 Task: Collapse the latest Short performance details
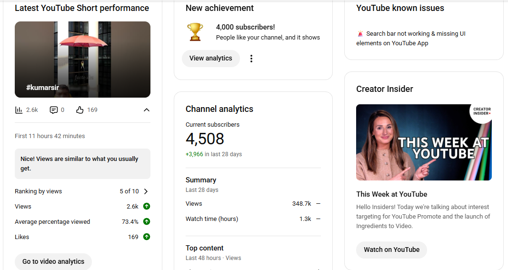[147, 110]
